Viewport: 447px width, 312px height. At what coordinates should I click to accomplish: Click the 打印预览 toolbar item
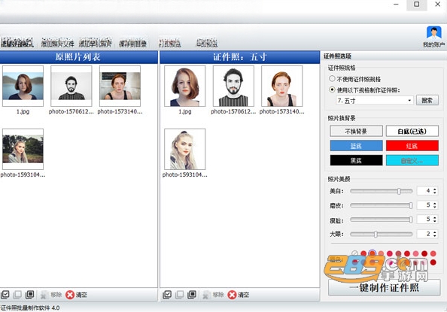click(x=169, y=43)
